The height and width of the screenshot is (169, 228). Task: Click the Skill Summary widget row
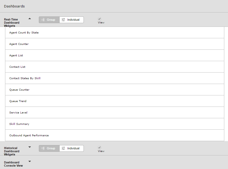pyautogui.click(x=115, y=124)
